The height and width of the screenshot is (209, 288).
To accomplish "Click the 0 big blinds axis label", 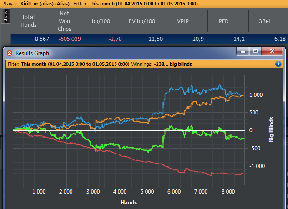I will 251,130.
